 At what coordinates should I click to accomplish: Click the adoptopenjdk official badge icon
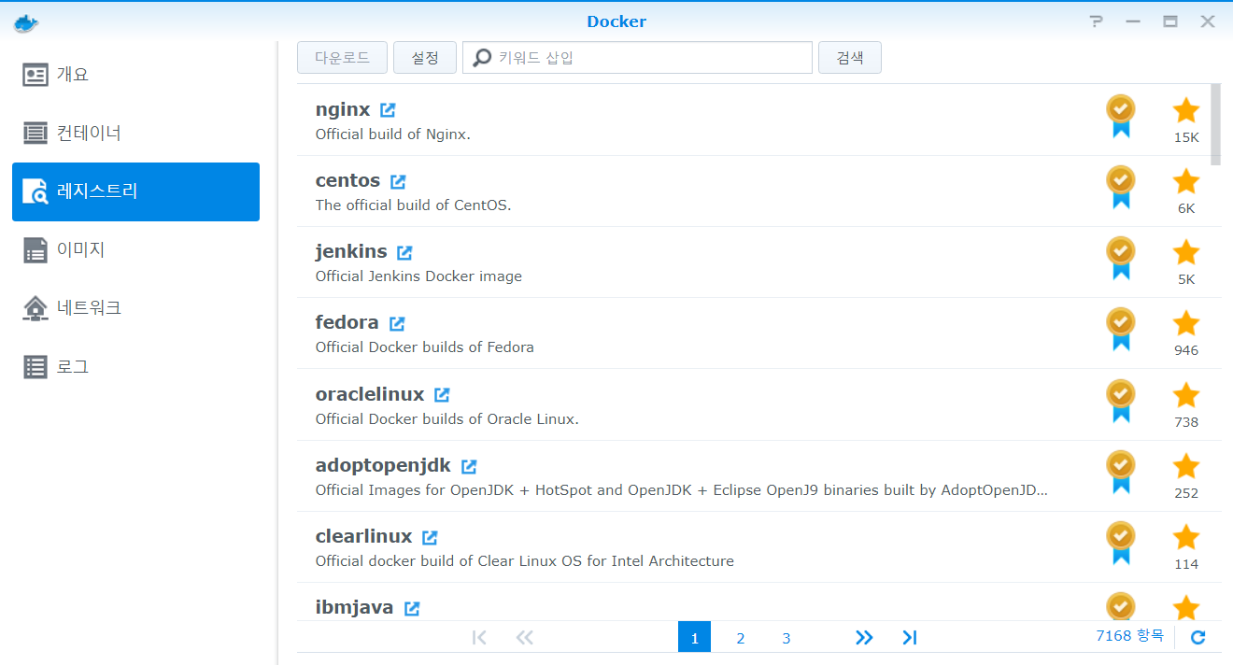(1120, 472)
